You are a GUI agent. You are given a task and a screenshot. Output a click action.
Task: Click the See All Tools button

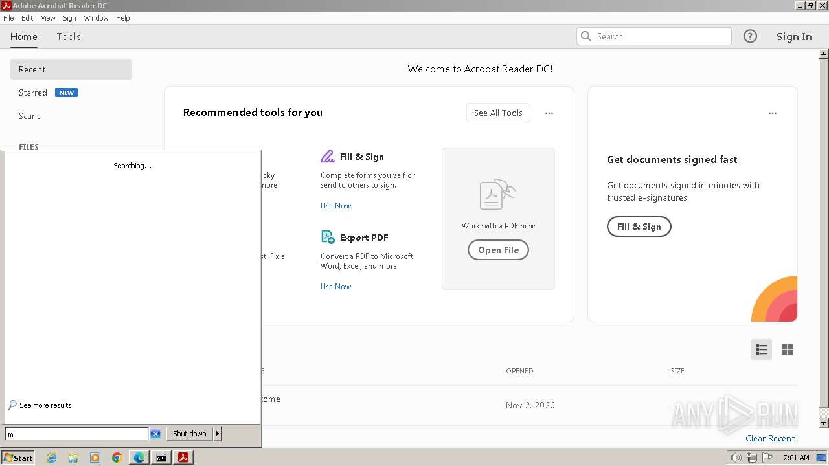[x=498, y=113]
